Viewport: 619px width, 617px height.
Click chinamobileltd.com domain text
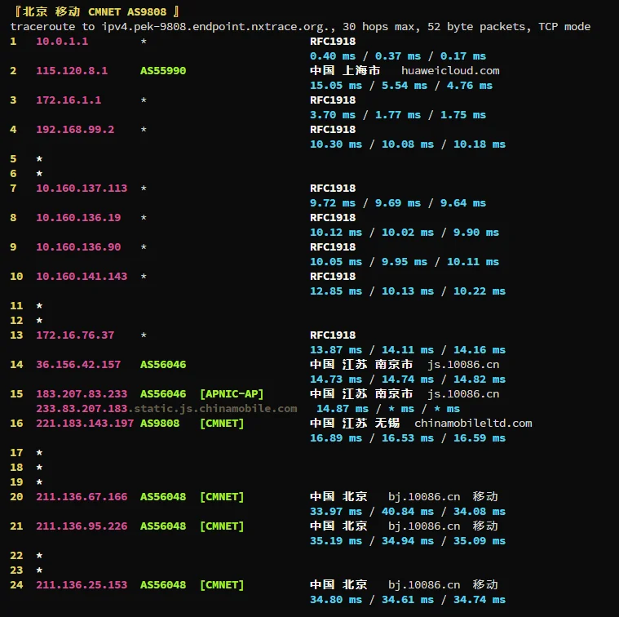tap(473, 423)
